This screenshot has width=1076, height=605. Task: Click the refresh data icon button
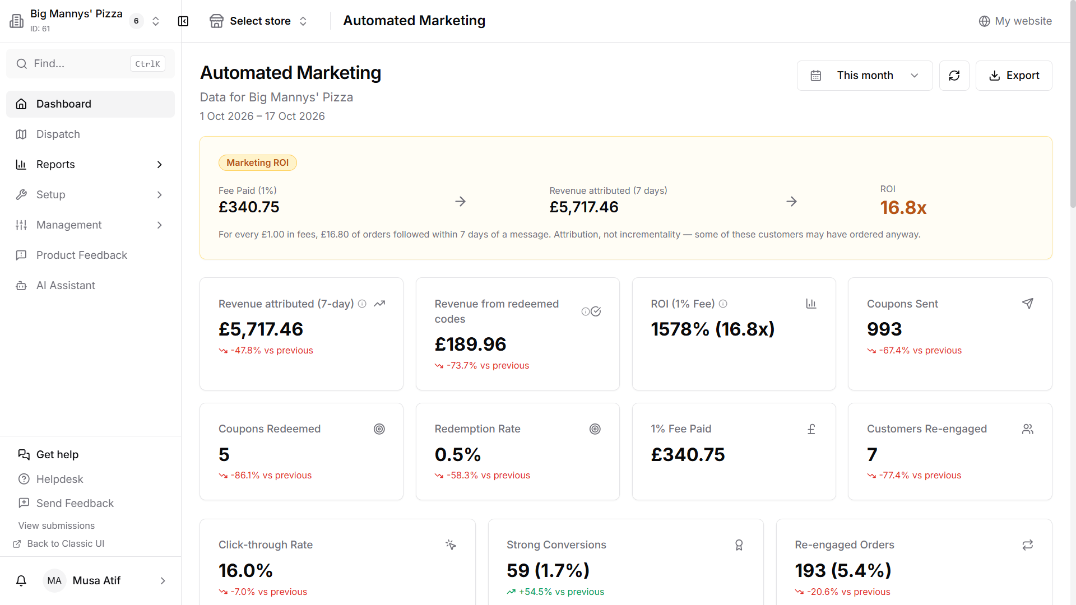[x=954, y=76]
